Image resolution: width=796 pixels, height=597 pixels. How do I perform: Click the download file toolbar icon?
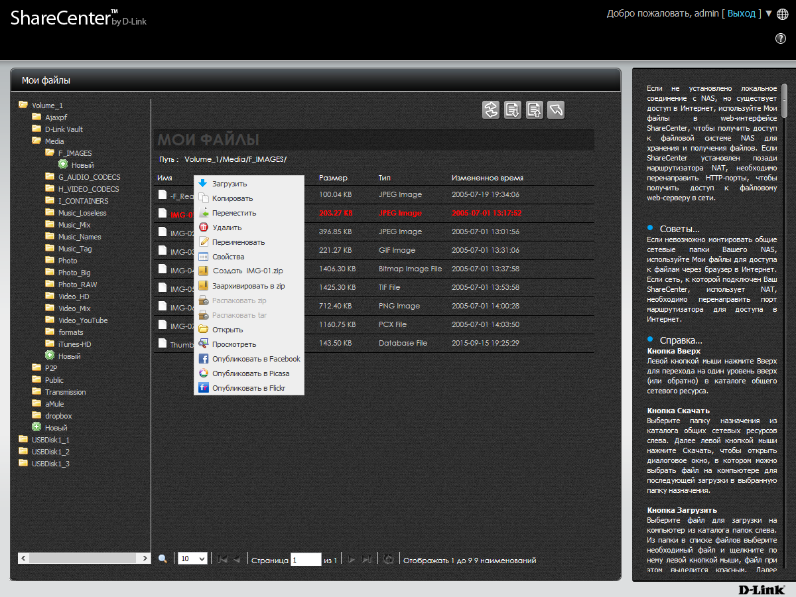click(x=513, y=109)
